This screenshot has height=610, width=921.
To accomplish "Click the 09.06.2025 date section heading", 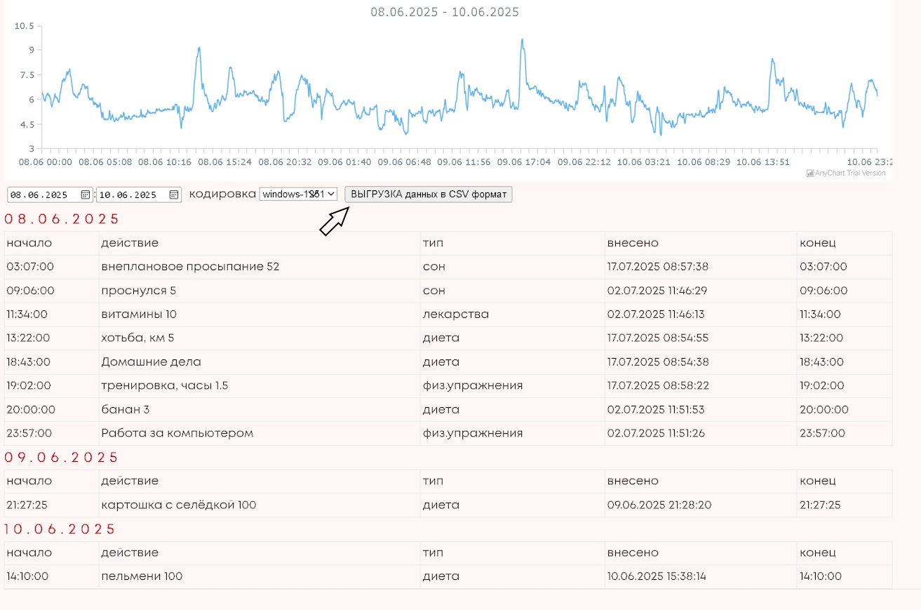I will [62, 458].
